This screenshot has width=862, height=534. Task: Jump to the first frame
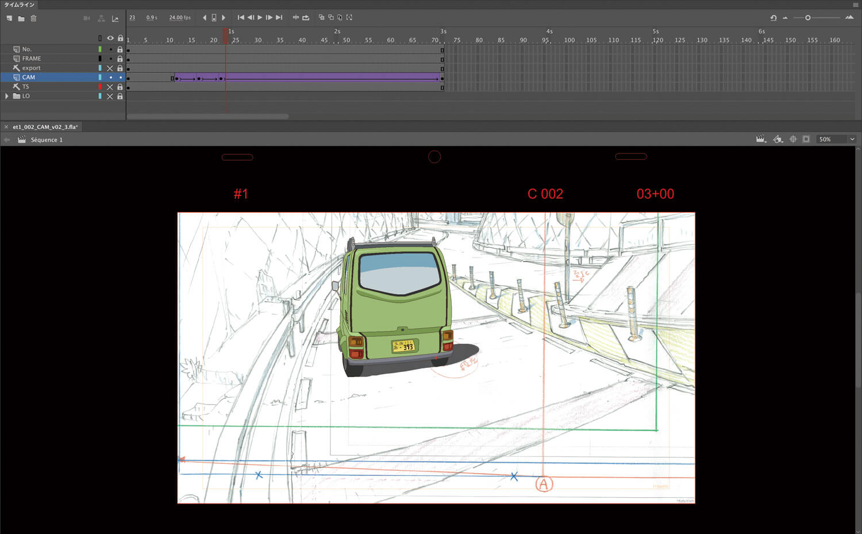point(241,18)
